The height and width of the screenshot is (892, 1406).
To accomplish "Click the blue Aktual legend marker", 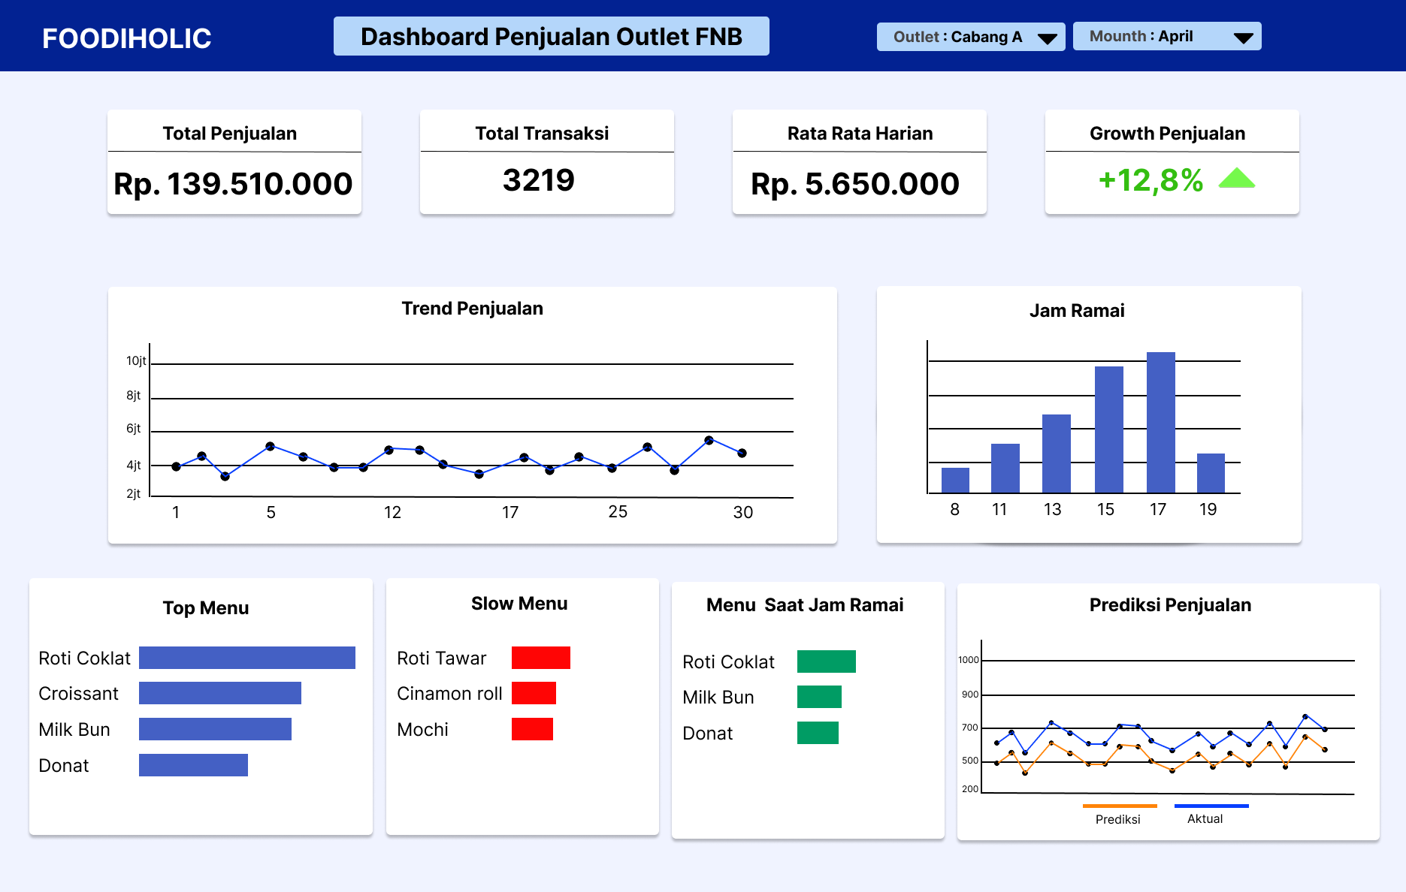I will (x=1211, y=806).
